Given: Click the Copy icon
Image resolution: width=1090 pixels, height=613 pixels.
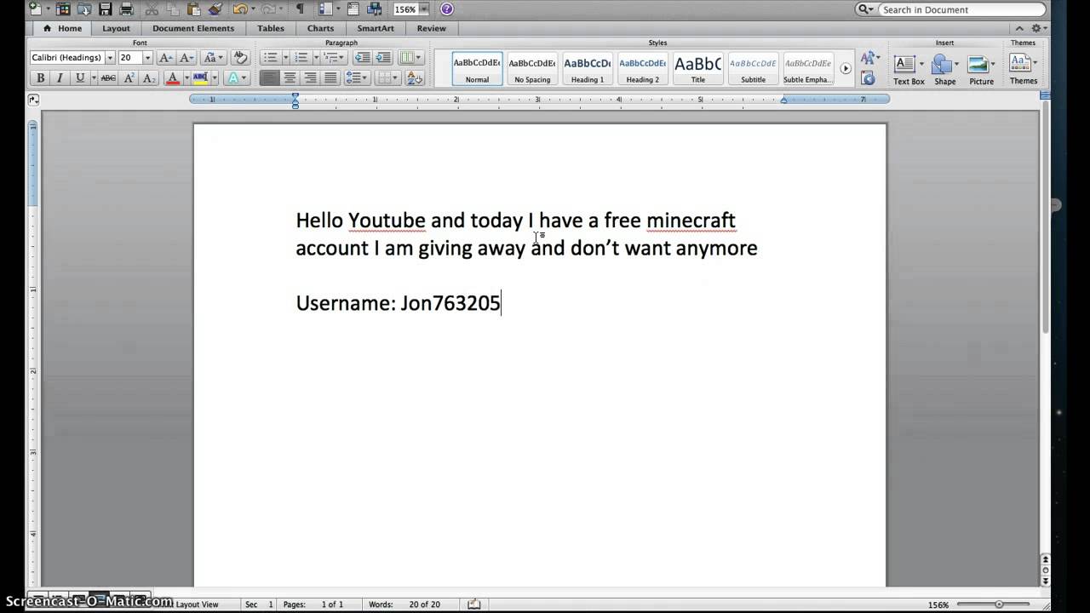Looking at the screenshot, I should 173,9.
